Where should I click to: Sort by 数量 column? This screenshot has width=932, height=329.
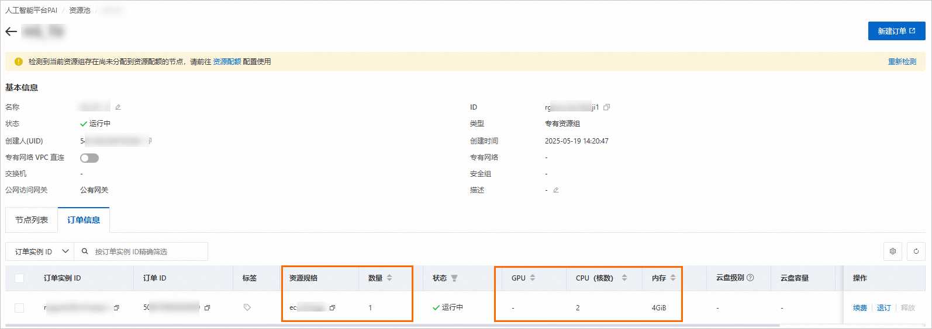pos(389,278)
